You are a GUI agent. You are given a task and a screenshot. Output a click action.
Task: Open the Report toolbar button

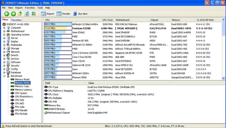(47, 14)
